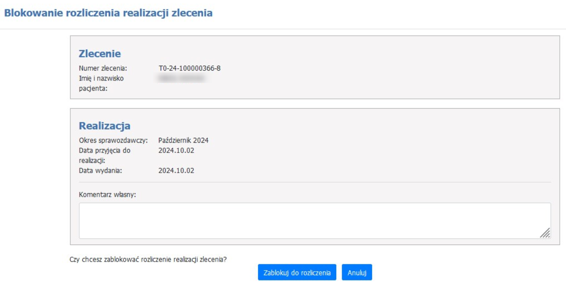The image size is (566, 284).
Task: Click the Data wydania date value
Action: click(x=176, y=170)
